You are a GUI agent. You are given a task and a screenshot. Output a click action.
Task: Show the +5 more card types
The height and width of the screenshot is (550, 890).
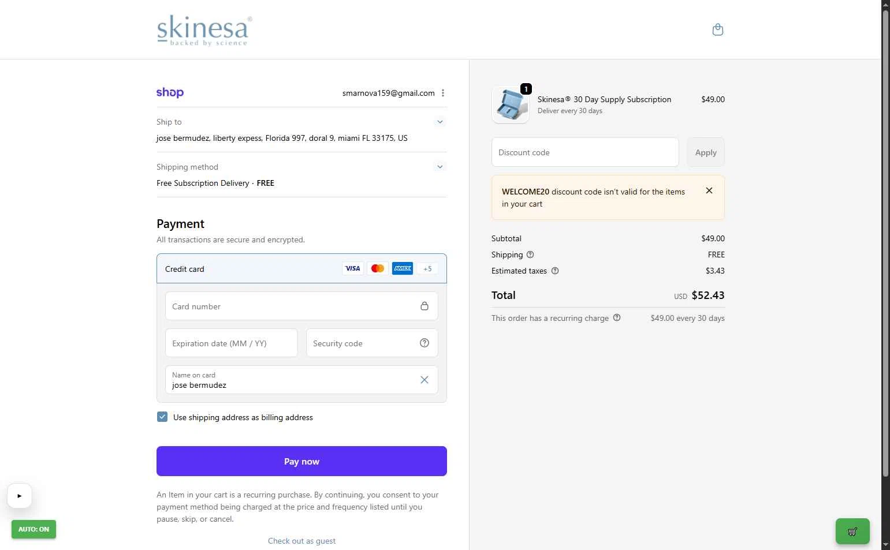pos(427,268)
